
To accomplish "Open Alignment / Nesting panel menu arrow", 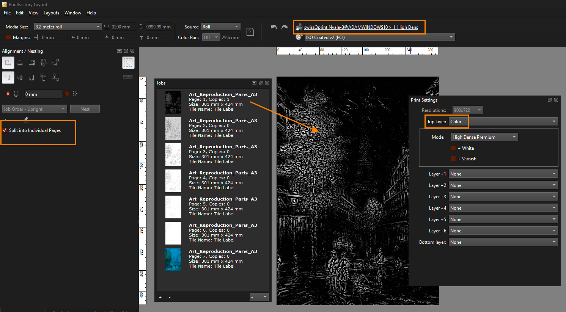I will [x=119, y=51].
